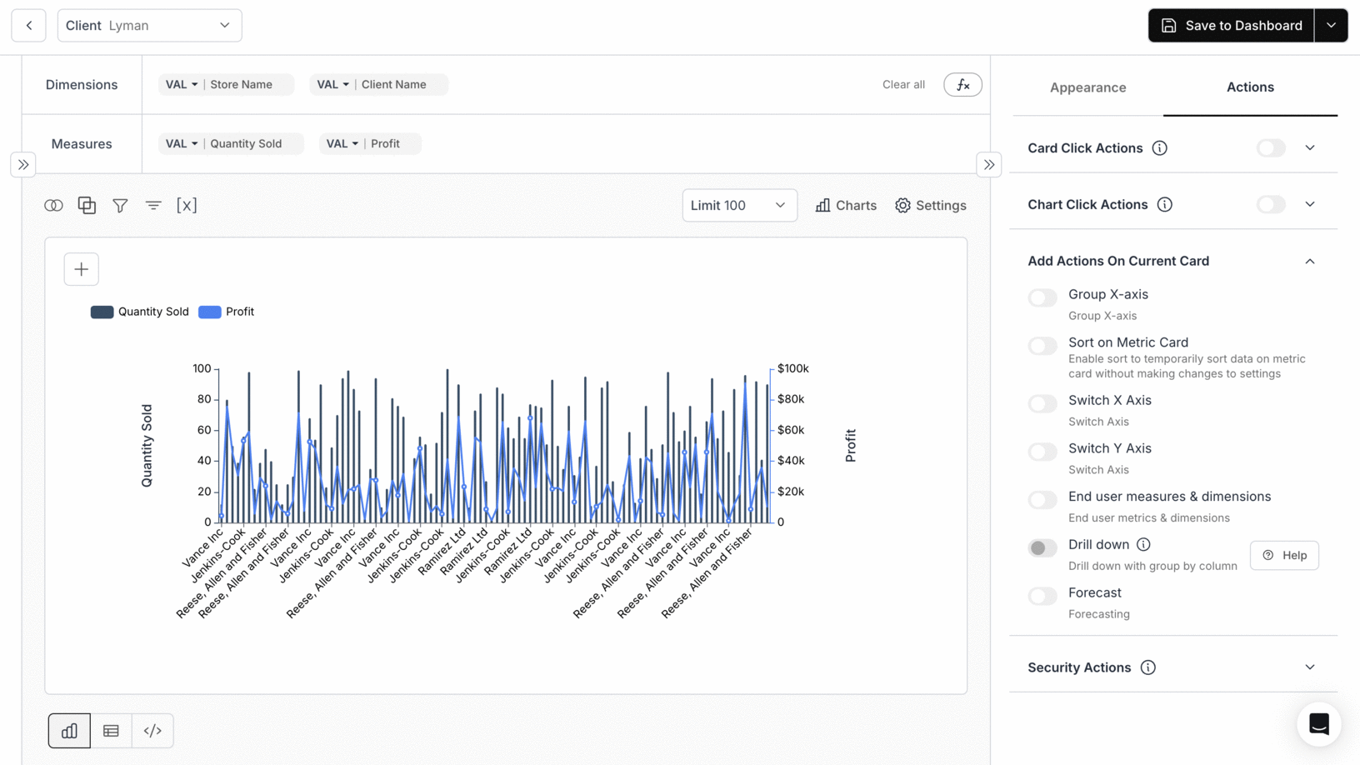This screenshot has height=765, width=1360.
Task: Switch to table view at the bottom
Action: coord(111,730)
